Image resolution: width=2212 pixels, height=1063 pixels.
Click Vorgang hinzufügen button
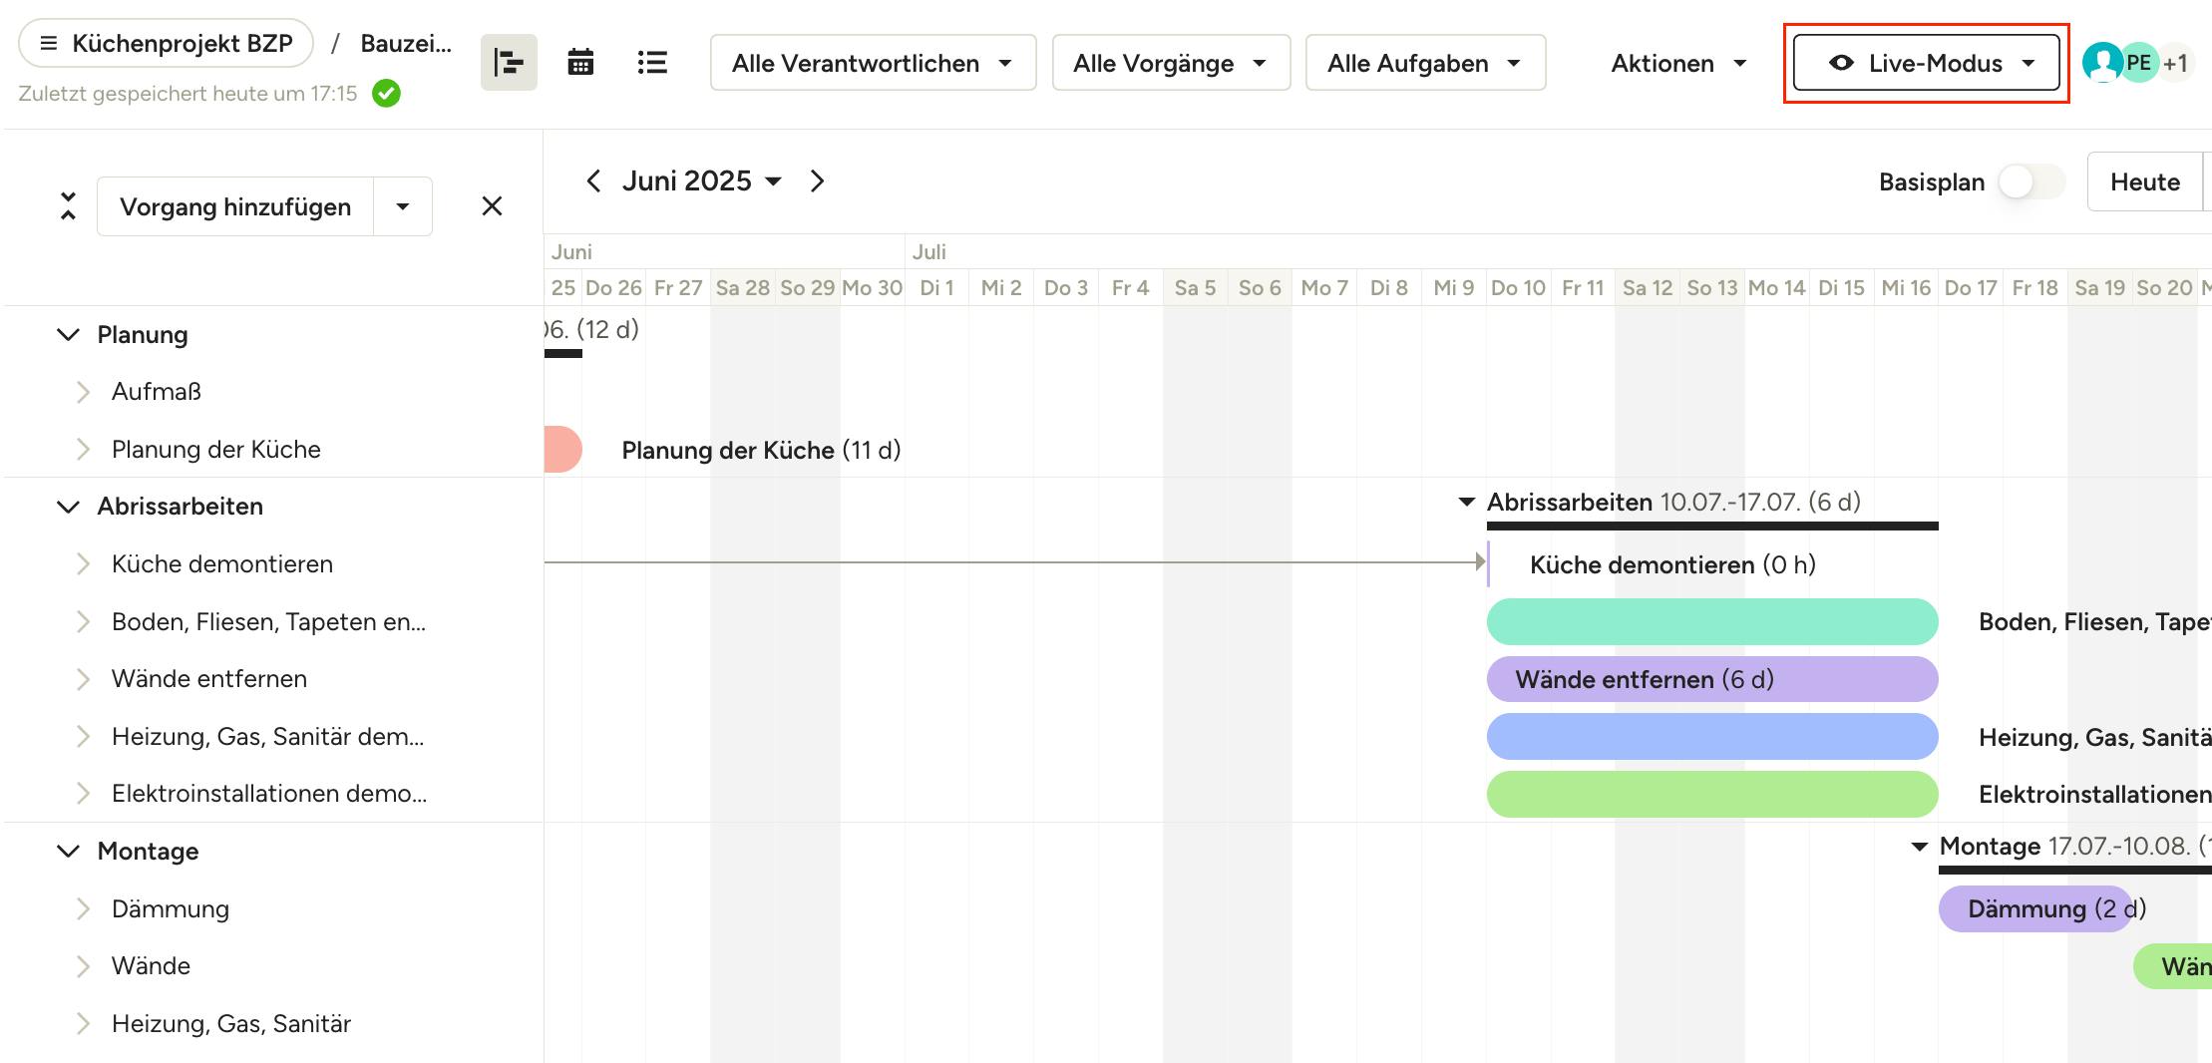(x=235, y=206)
